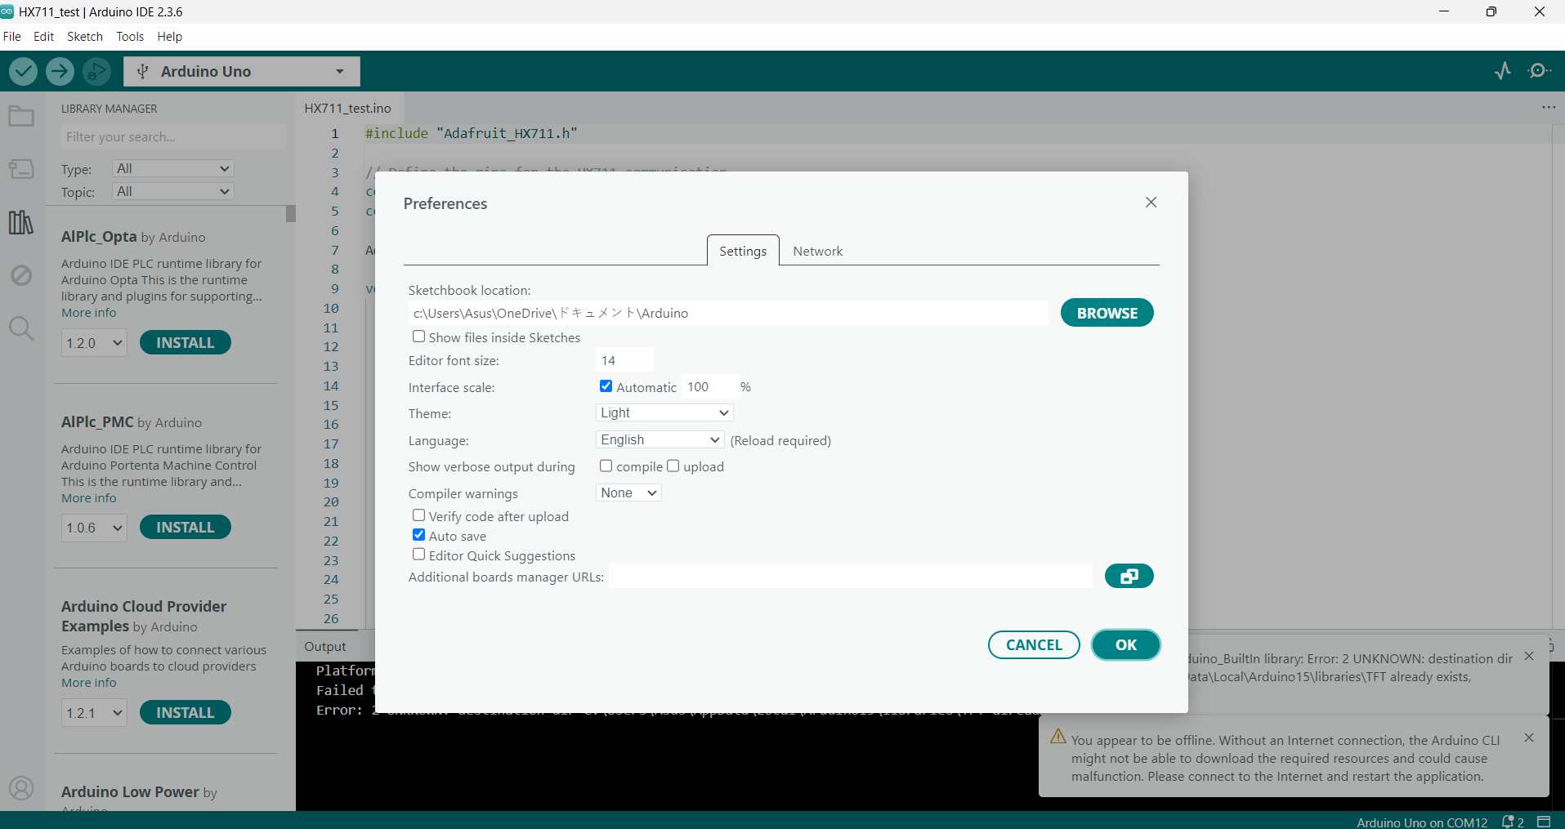The image size is (1565, 829).
Task: Click Arduino Uno on COM12 status text
Action: pos(1422,822)
